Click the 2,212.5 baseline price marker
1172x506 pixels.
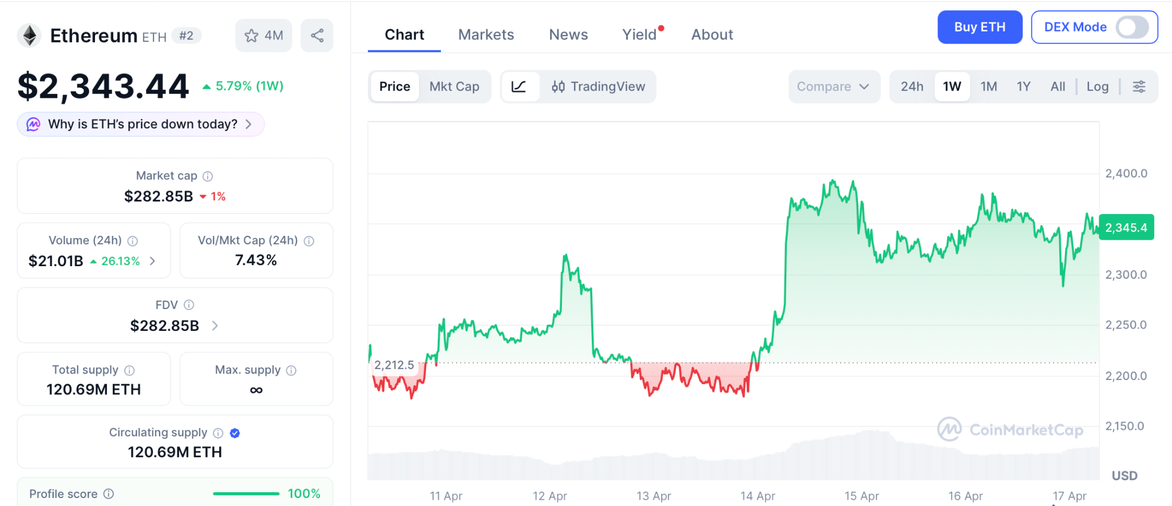[x=394, y=365]
